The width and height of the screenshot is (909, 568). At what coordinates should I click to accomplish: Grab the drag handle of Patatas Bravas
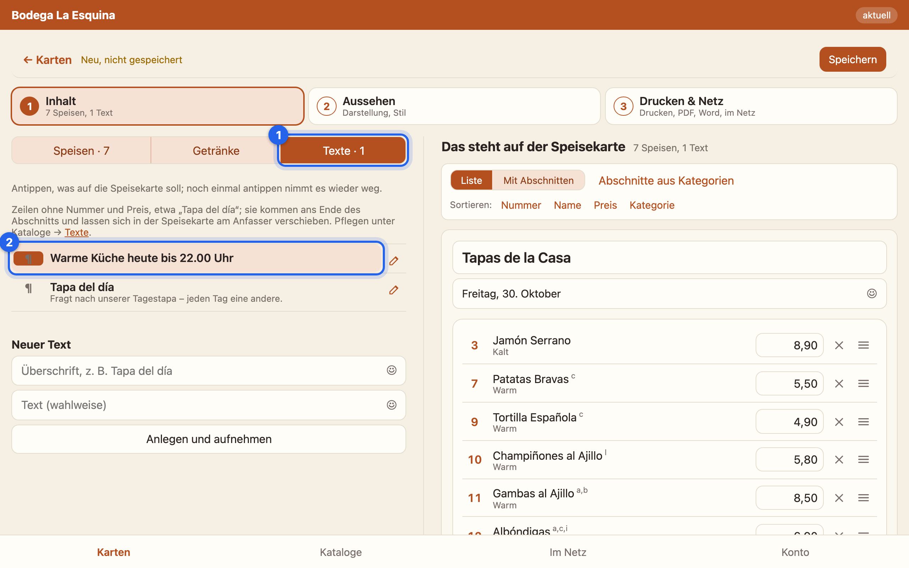tap(863, 383)
